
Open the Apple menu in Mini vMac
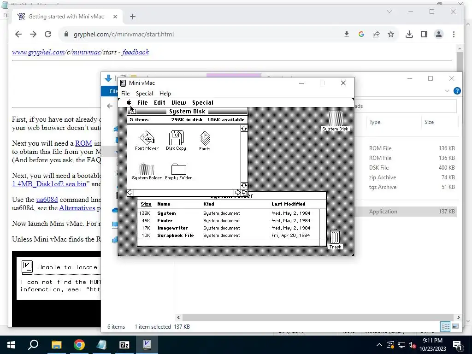pos(129,102)
